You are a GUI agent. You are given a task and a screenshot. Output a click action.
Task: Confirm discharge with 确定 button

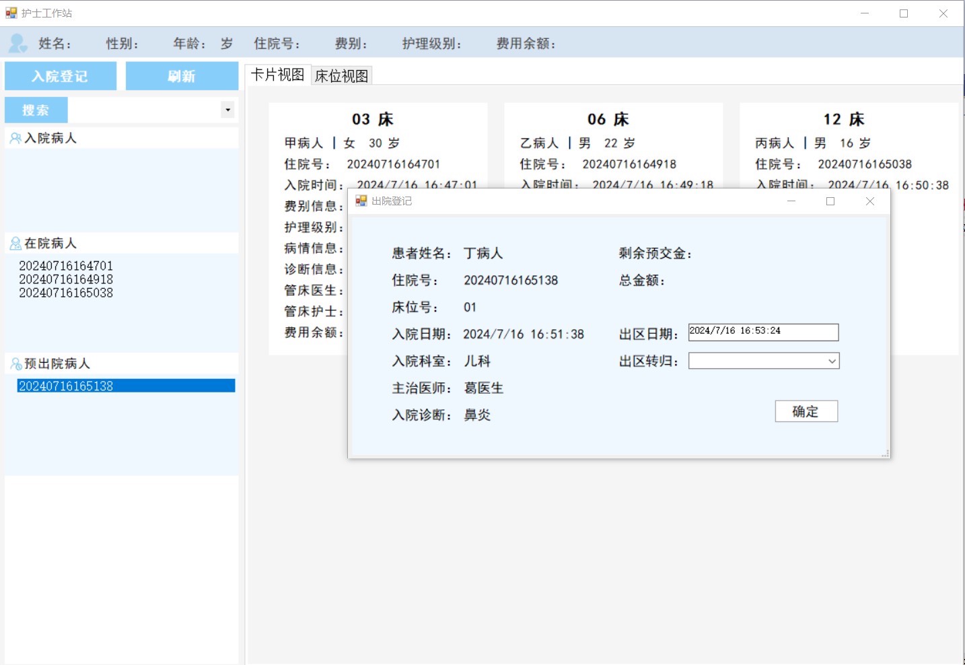(806, 411)
